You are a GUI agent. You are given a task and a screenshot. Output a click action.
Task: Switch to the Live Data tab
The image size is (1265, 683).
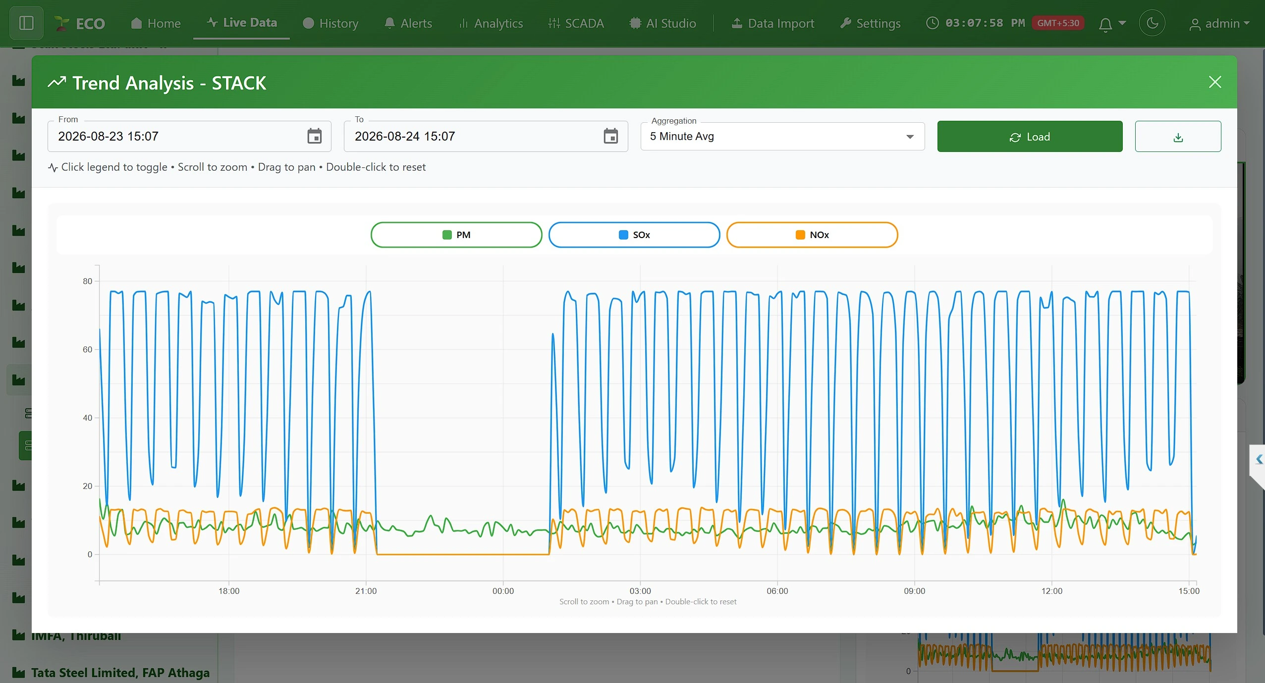(x=242, y=23)
